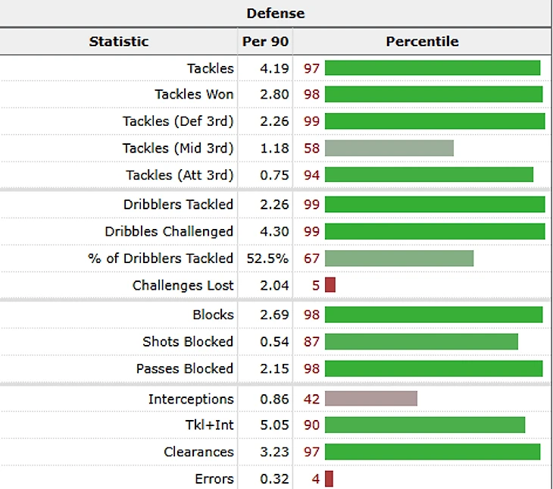Select the Clearances statistic label
Screen dimensions: 553x489
pos(198,452)
